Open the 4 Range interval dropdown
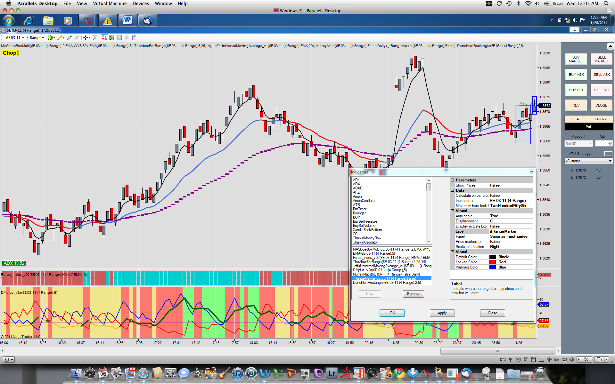Viewport: 615px width, 384px height. 35,38
